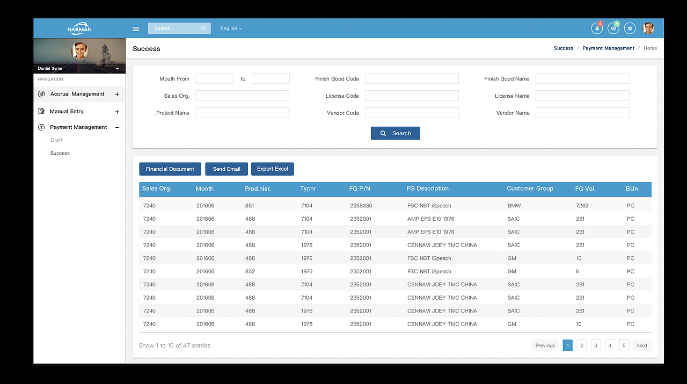Click Daniel Syme's profile photo in sidebar
687x384 pixels.
point(79,51)
